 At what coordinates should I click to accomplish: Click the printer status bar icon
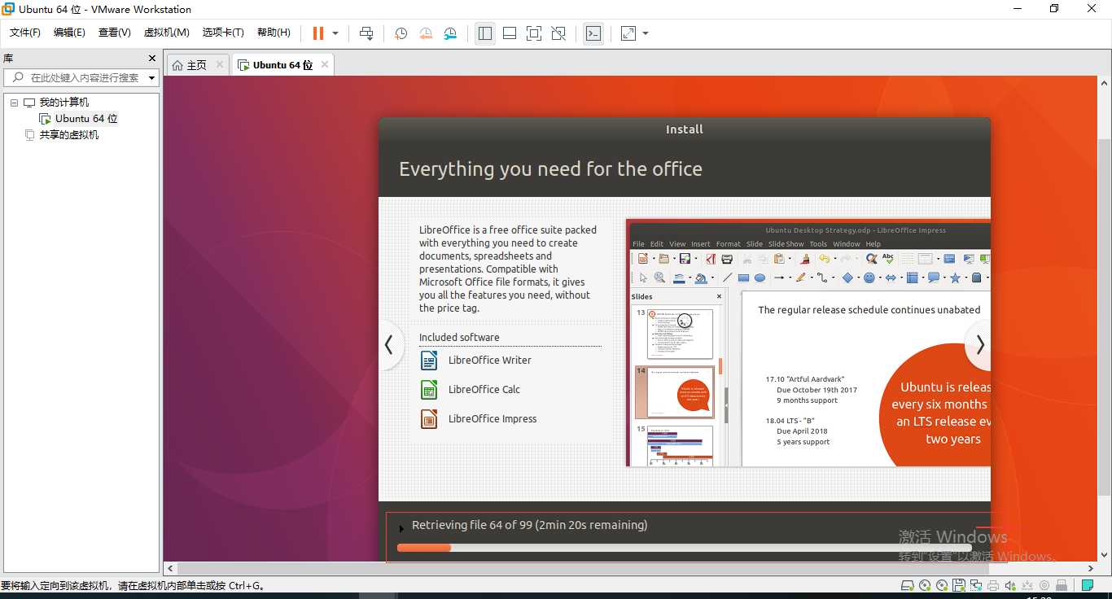(x=993, y=585)
